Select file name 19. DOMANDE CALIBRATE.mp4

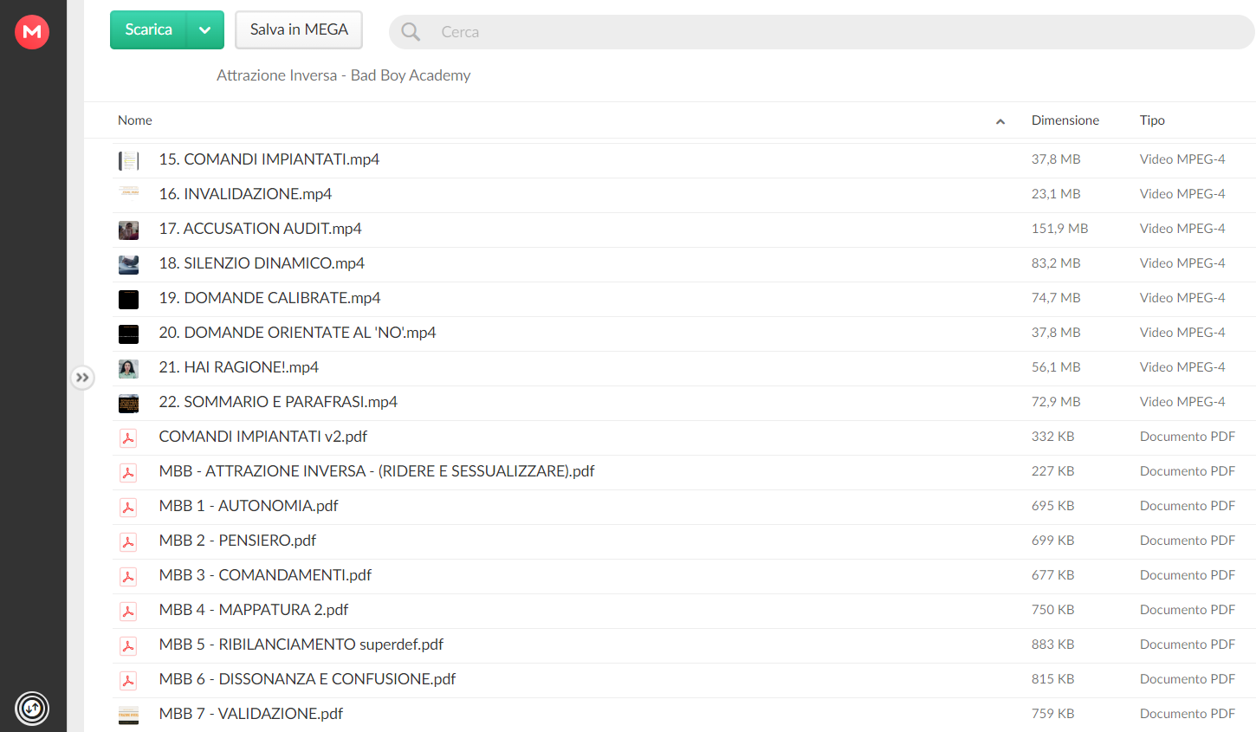(269, 298)
